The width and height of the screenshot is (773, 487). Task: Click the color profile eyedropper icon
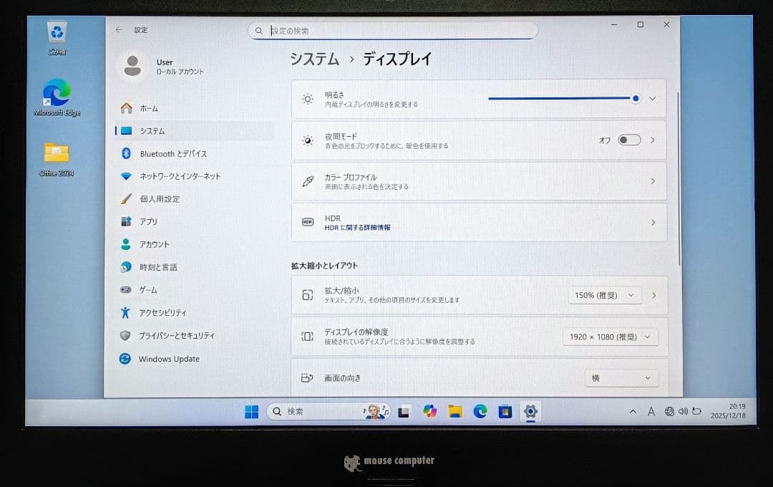click(x=308, y=182)
